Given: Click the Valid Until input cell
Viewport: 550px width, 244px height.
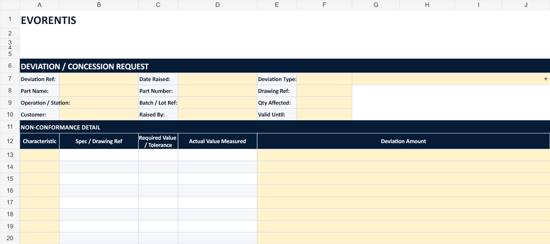Looking at the screenshot, I should [x=324, y=115].
